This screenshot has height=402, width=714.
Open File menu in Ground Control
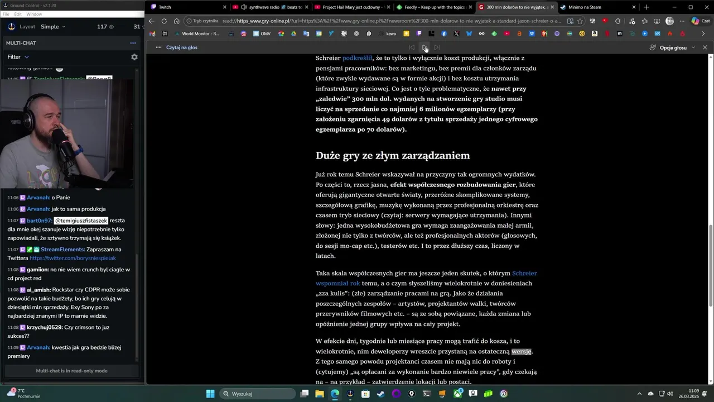pyautogui.click(x=6, y=14)
